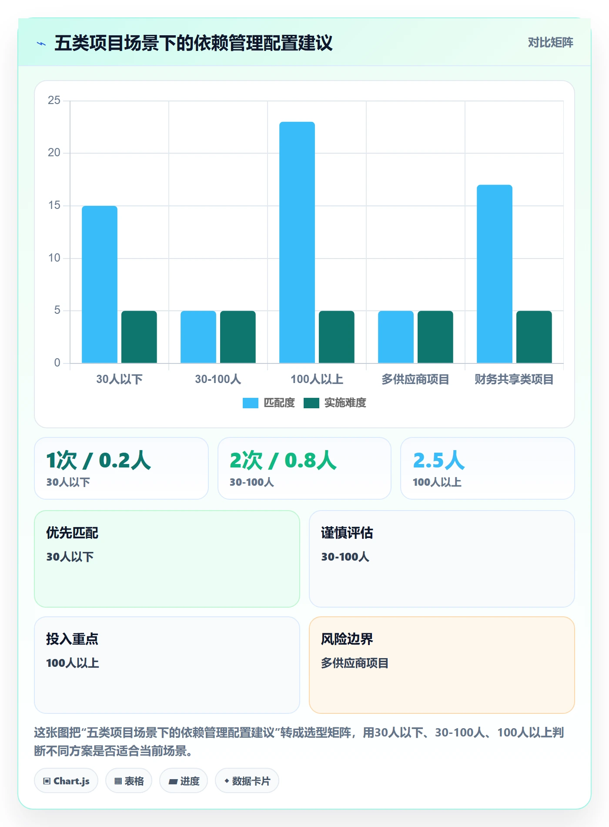This screenshot has height=827, width=609.
Task: Click the 30-100人 x-axis label
Action: 218,379
